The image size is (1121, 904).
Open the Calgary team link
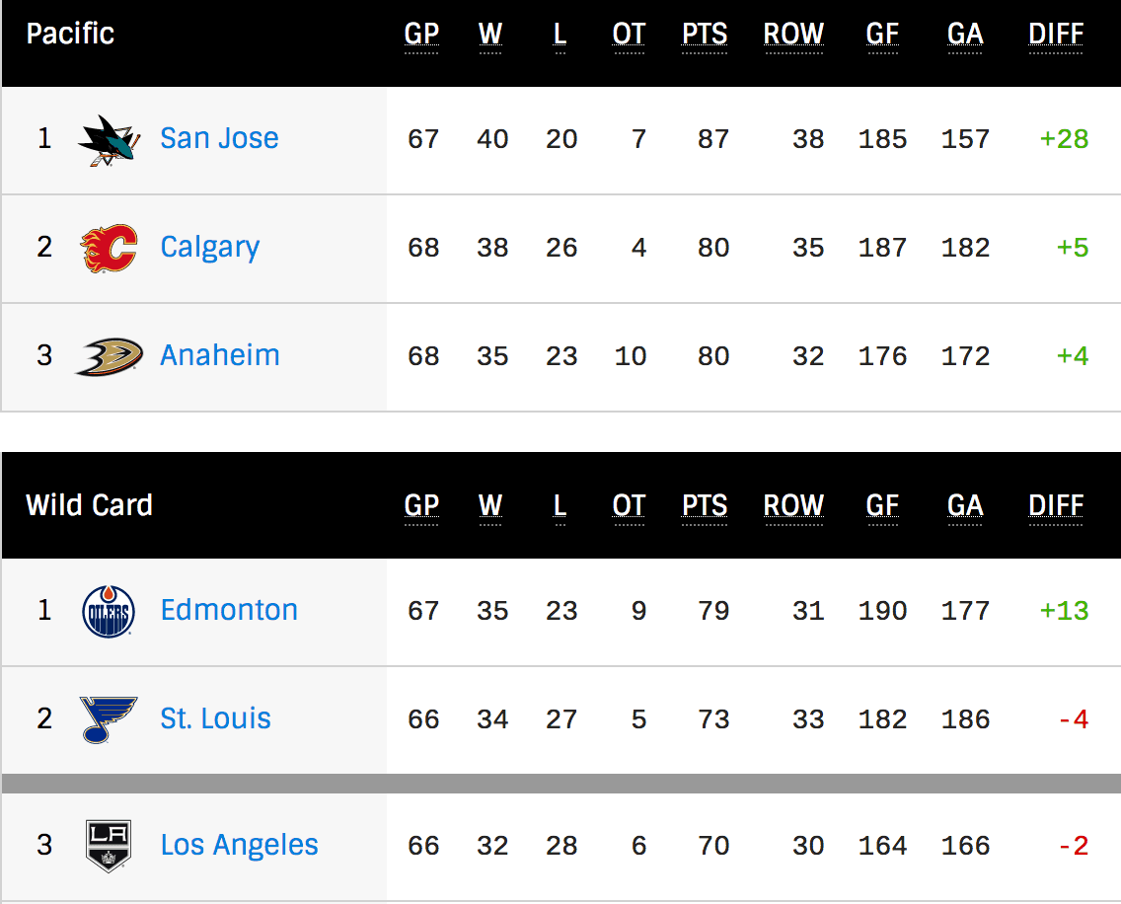click(x=210, y=247)
